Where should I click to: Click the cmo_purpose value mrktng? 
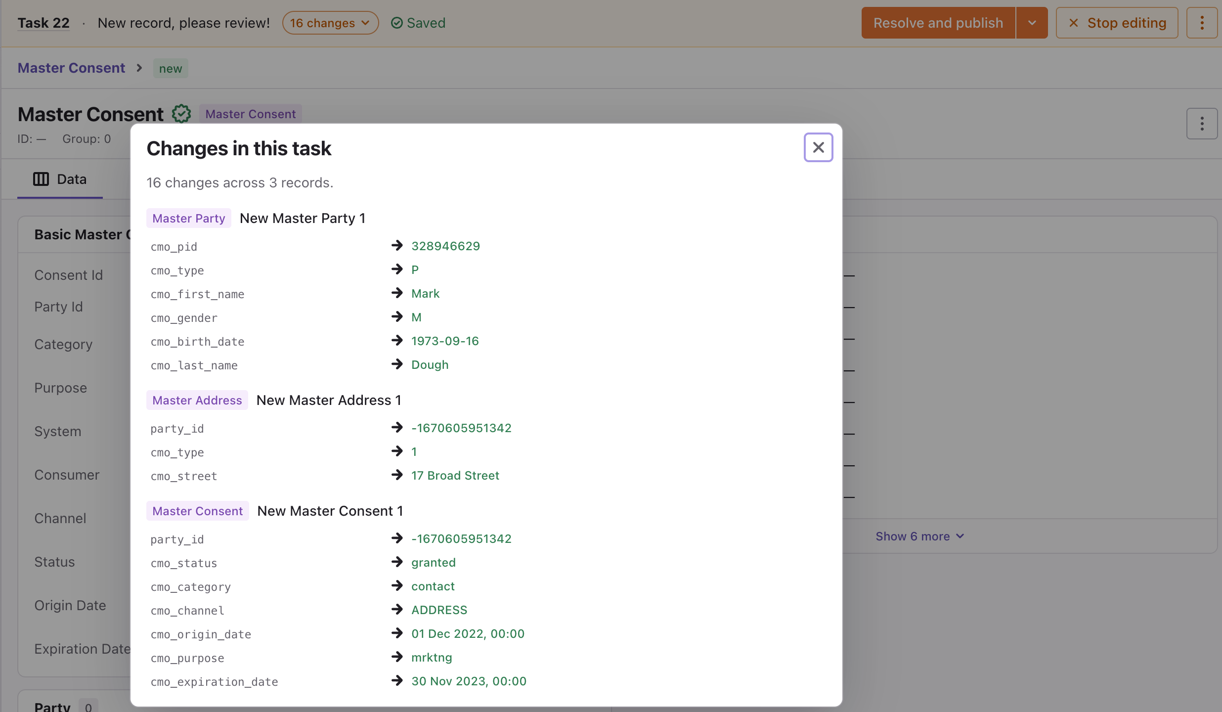[x=432, y=657]
